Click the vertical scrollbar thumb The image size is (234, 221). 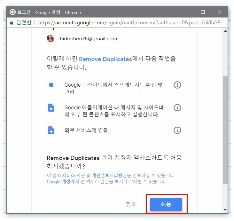(225, 130)
